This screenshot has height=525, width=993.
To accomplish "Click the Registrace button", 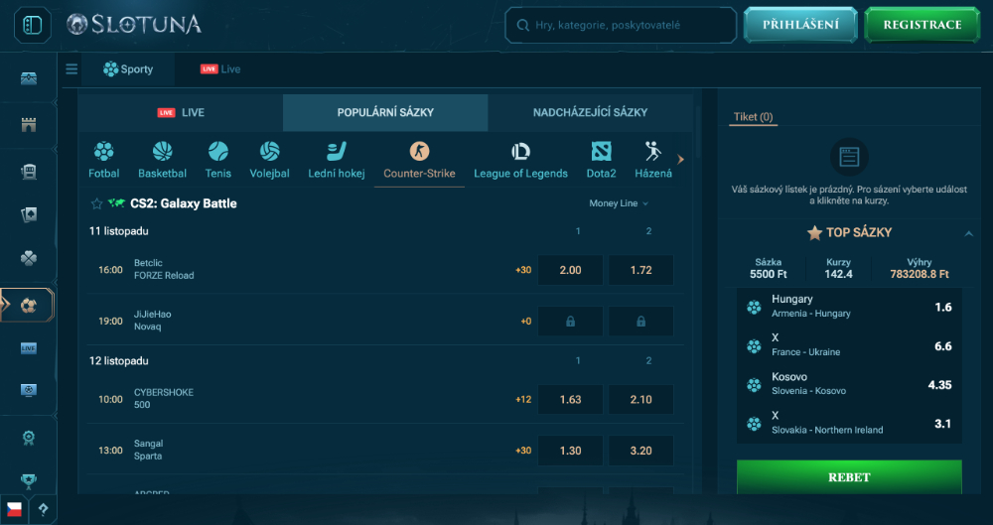I will click(922, 25).
